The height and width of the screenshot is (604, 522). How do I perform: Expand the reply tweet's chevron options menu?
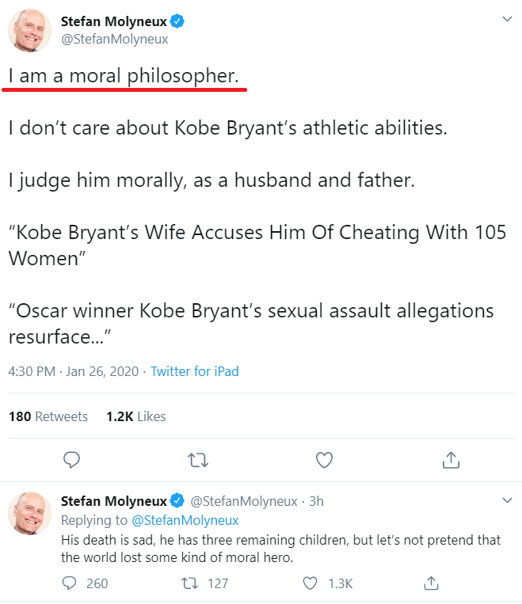pos(508,501)
